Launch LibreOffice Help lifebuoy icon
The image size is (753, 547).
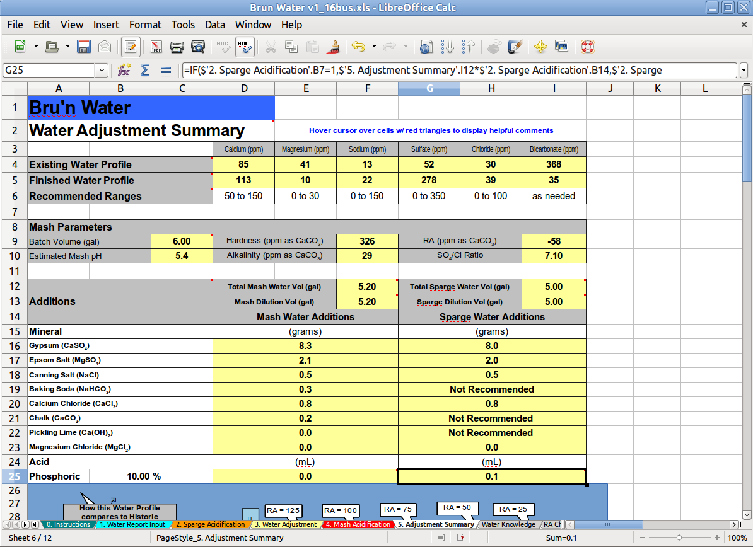[587, 47]
